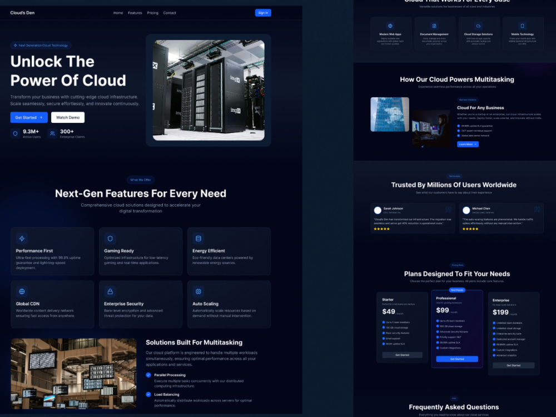Click the Auto Scaling chip icon
The width and height of the screenshot is (556, 417).
point(198,291)
